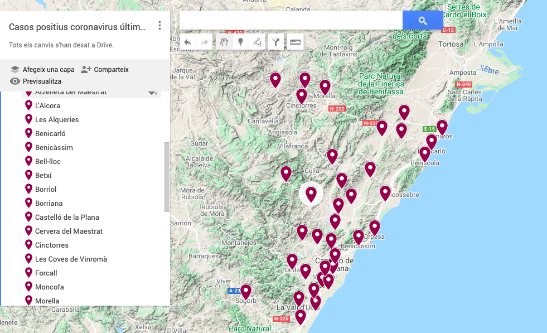Open the map's three-dot options menu
This screenshot has width=547, height=333.
pos(159,26)
